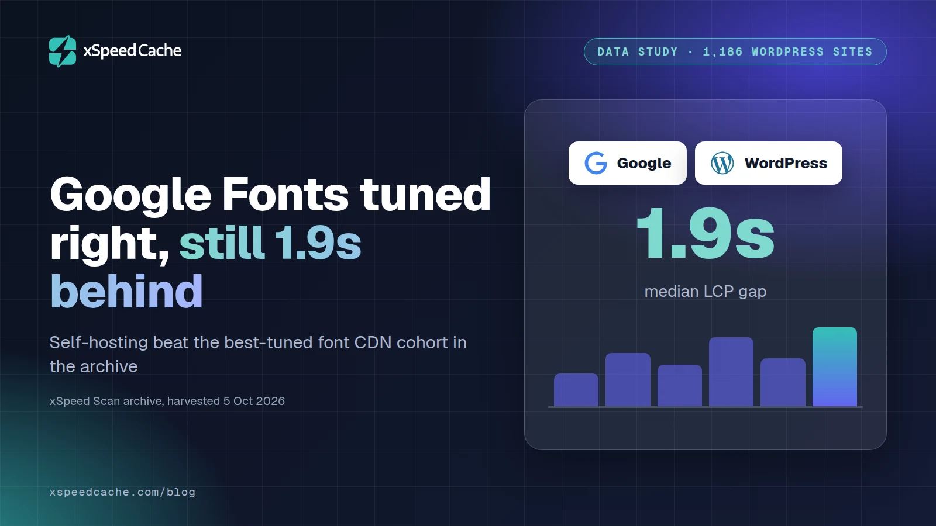Click the word 'behind' in the headline
Image resolution: width=936 pixels, height=526 pixels.
(x=126, y=292)
